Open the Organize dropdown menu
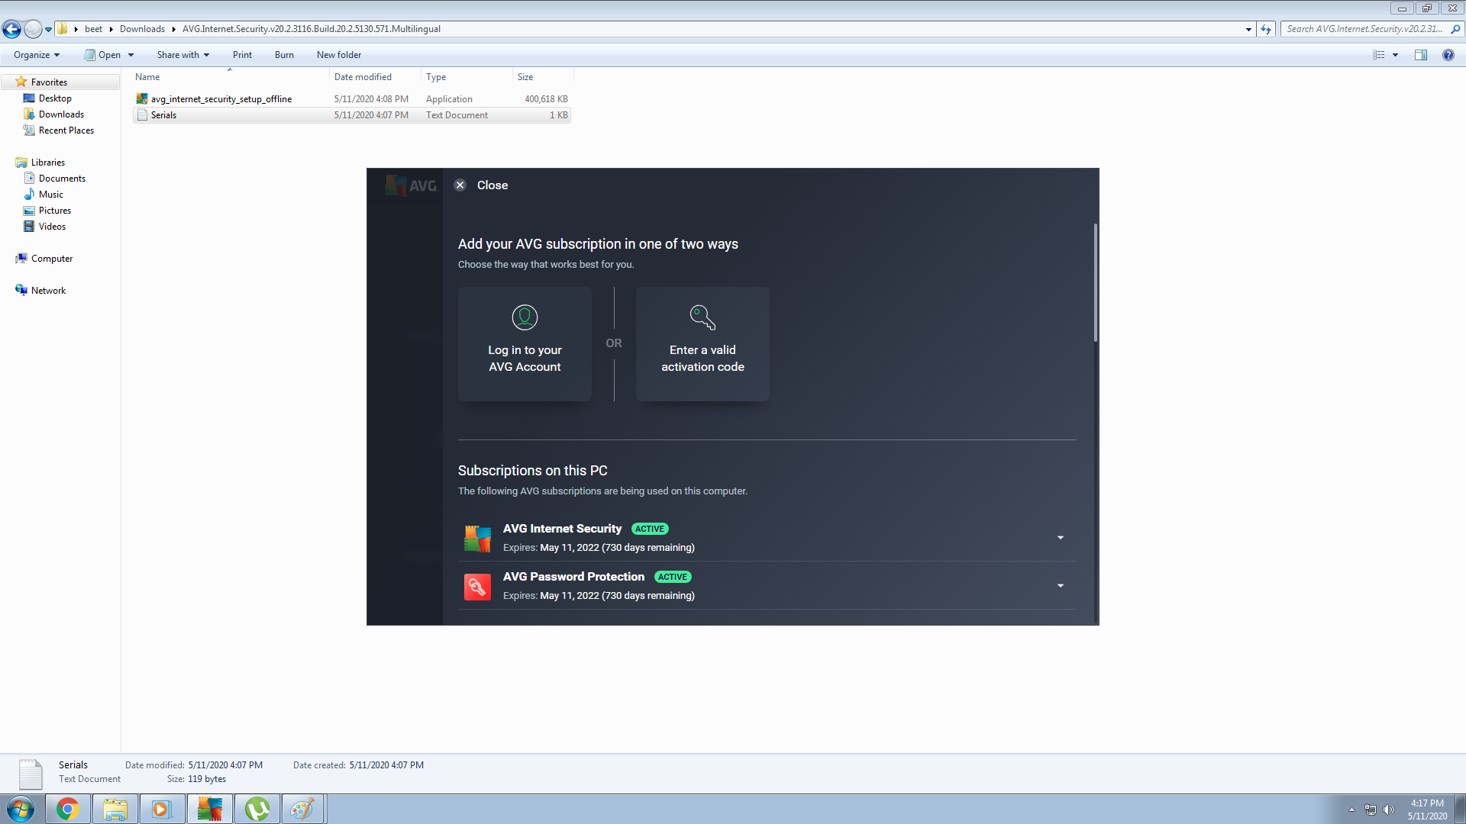The height and width of the screenshot is (824, 1466). click(36, 55)
